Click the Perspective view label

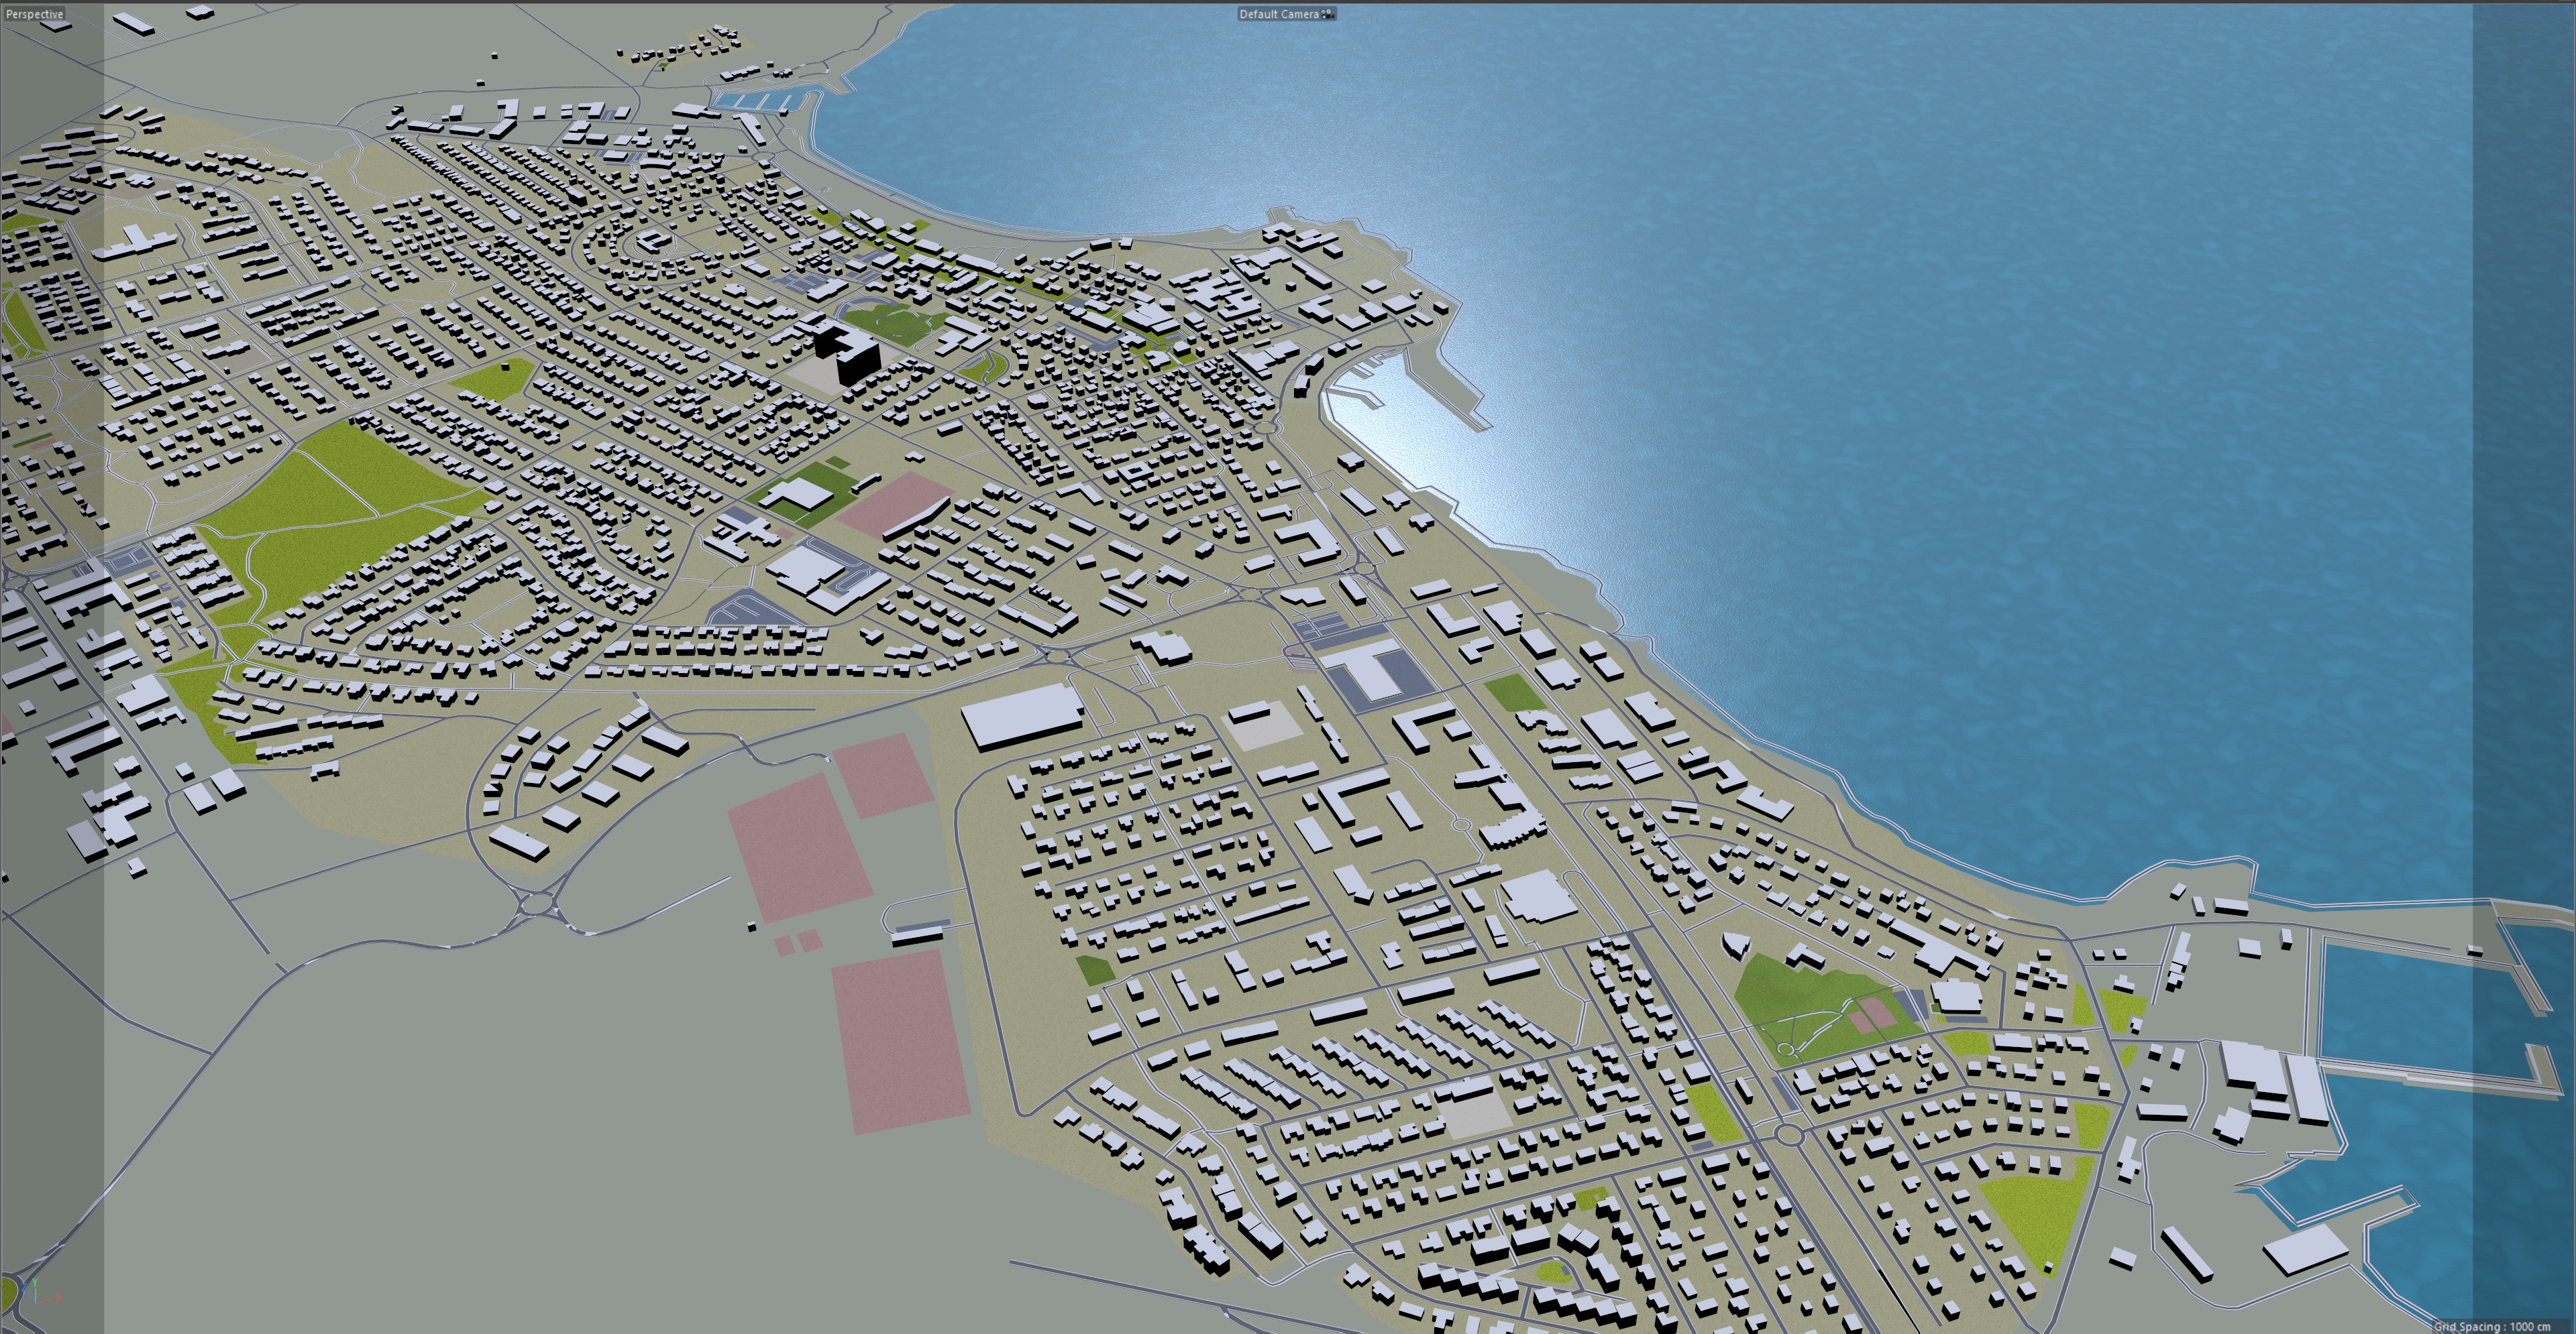click(x=34, y=14)
